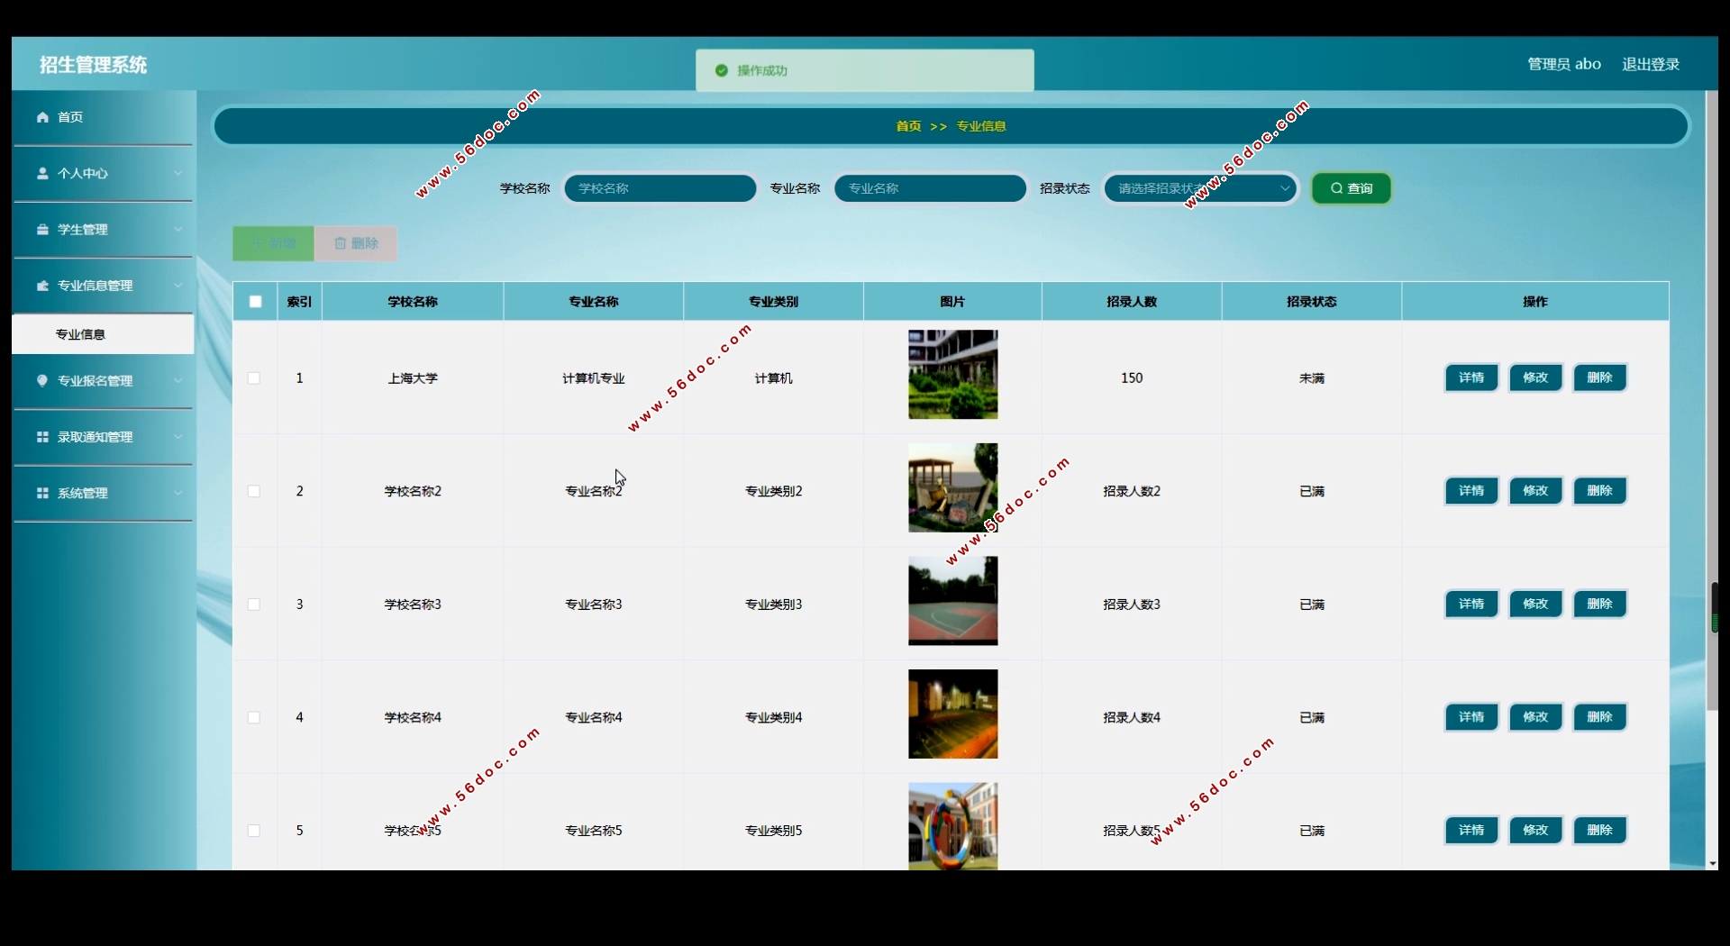Open 详情 for 学校名称2 row

coord(1471,491)
